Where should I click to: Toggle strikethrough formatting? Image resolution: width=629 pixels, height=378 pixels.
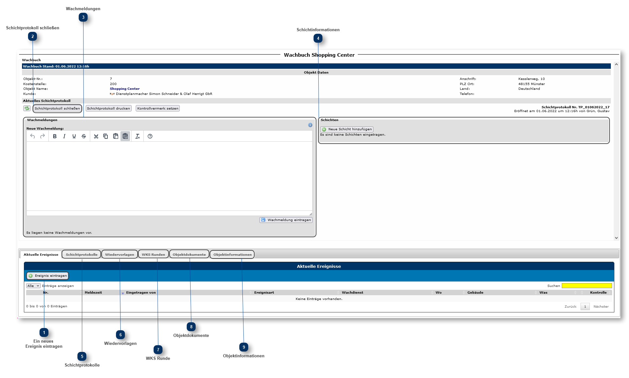tap(84, 136)
